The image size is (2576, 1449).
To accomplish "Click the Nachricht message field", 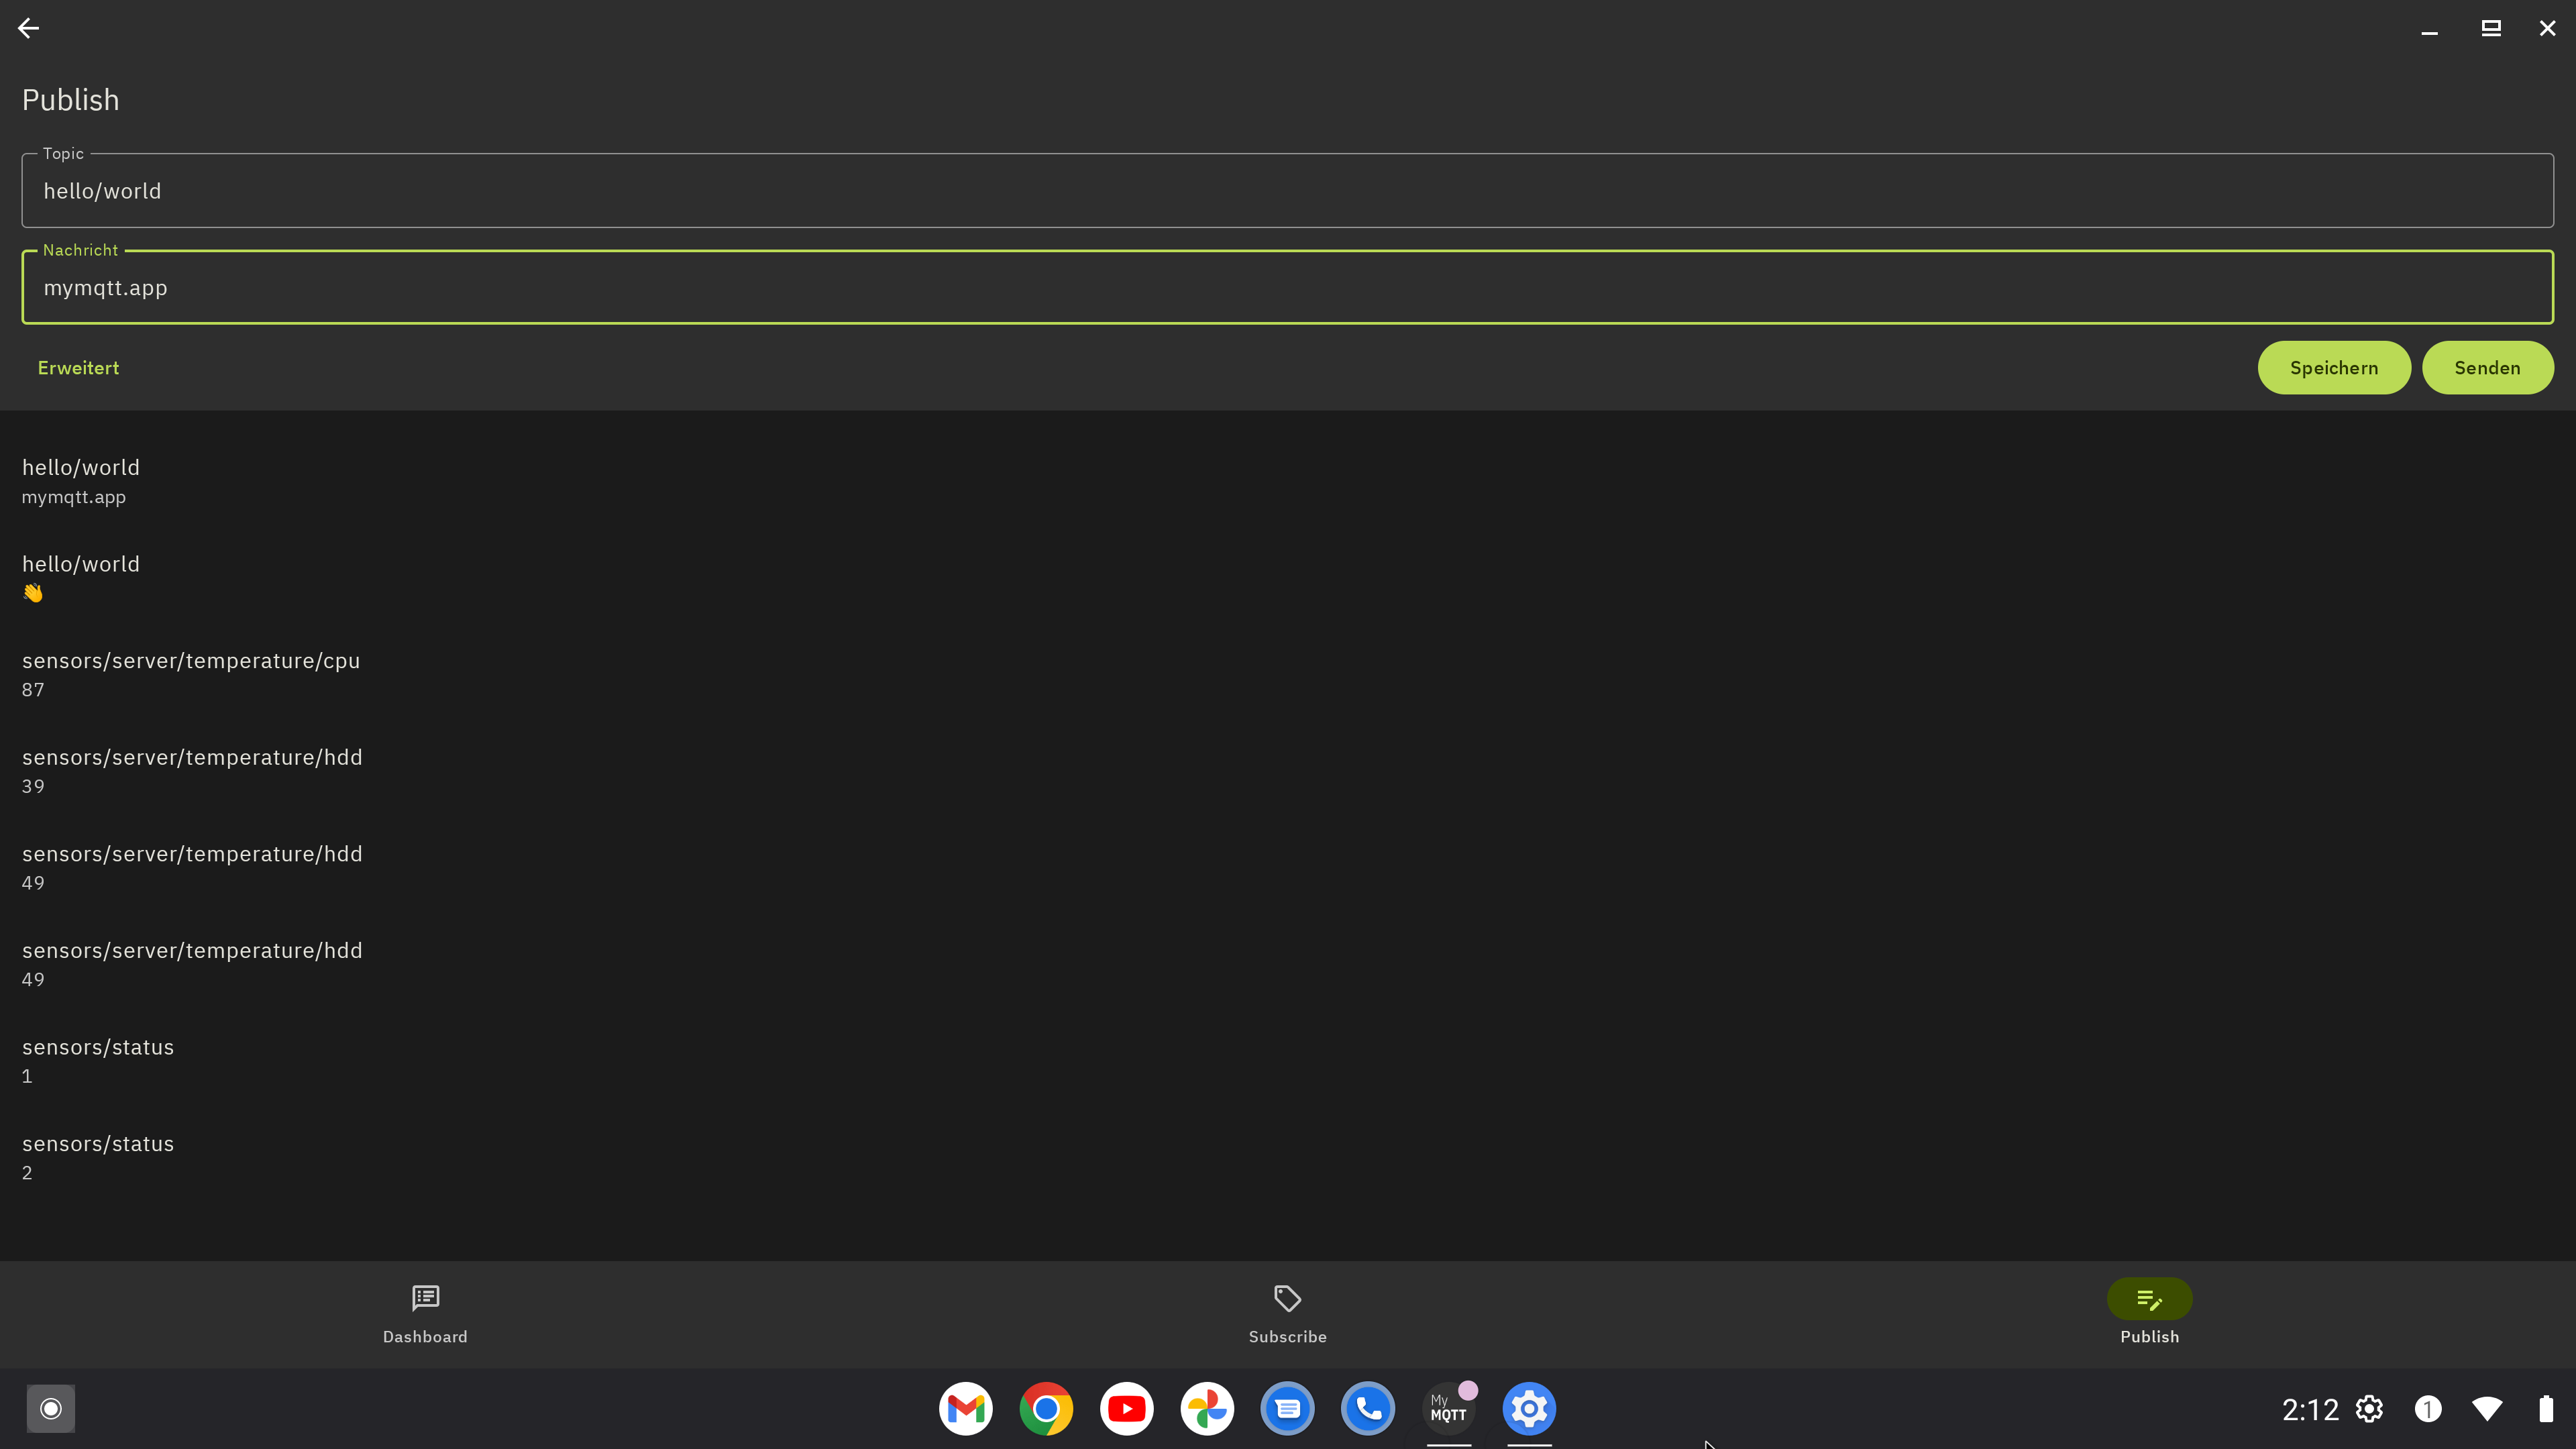I will coord(1287,287).
